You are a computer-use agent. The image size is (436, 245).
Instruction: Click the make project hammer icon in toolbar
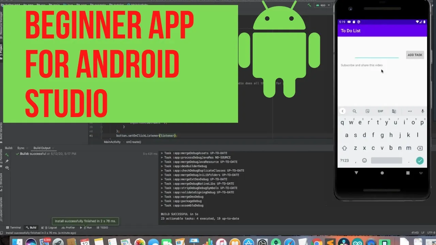(309, 5)
